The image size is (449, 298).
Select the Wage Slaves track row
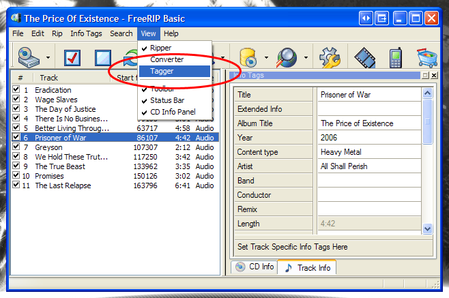coord(115,100)
